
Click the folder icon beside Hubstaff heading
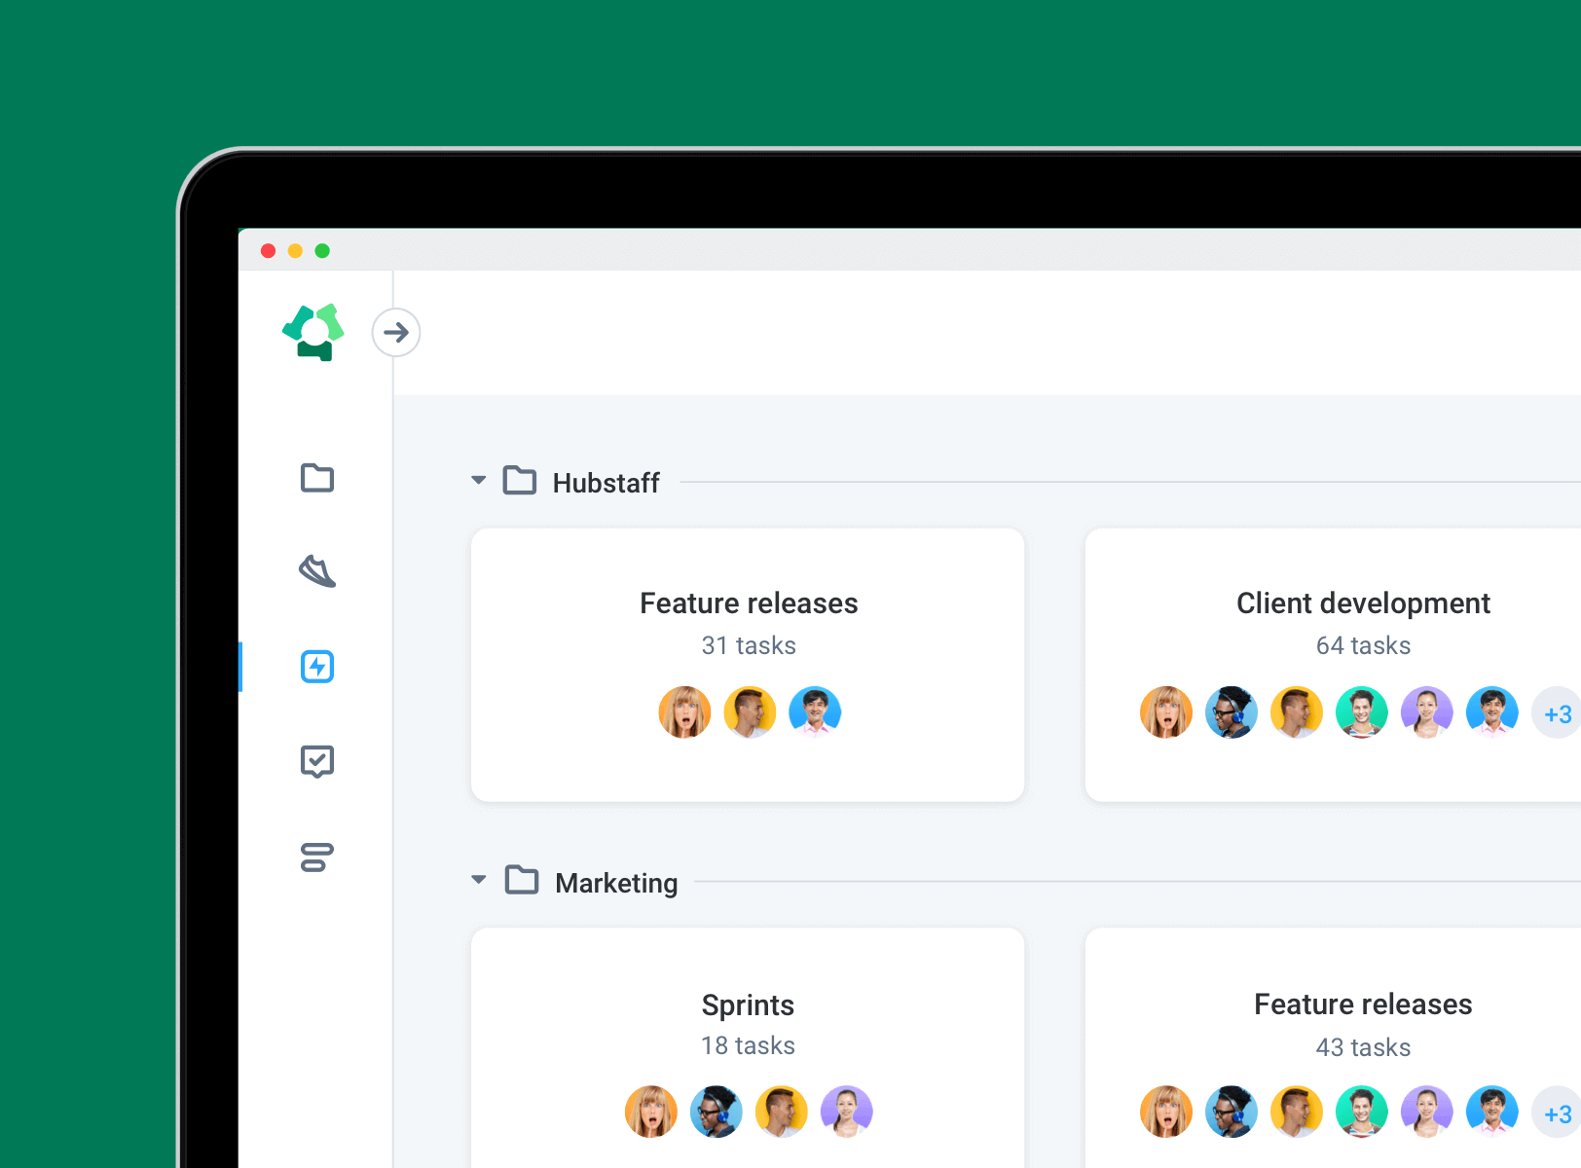pos(522,481)
